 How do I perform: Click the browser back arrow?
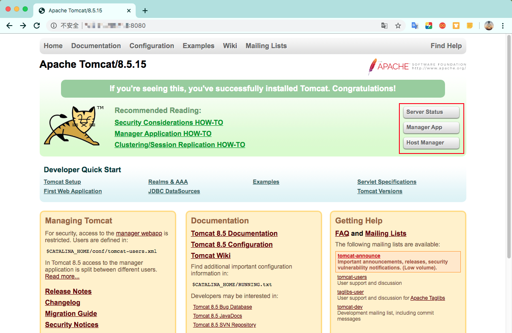click(9, 26)
